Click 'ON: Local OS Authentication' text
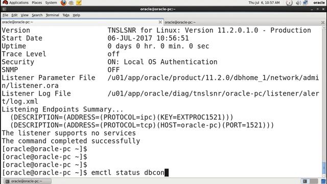 [162, 62]
